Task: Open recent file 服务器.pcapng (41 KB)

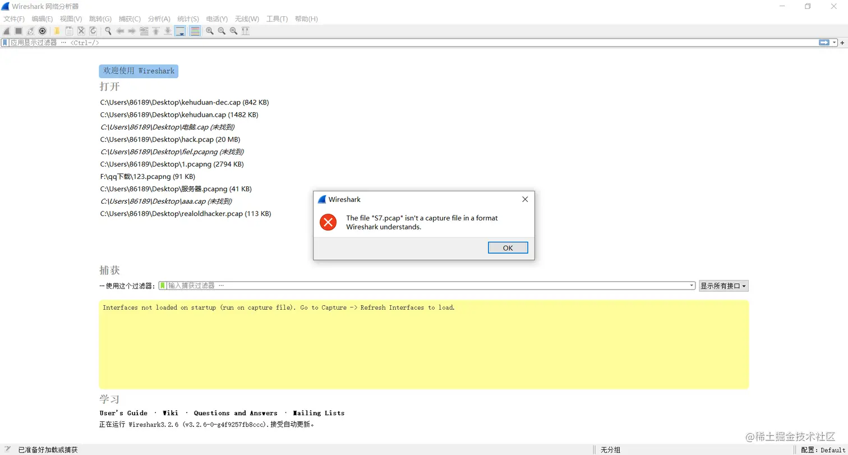Action: tap(176, 189)
